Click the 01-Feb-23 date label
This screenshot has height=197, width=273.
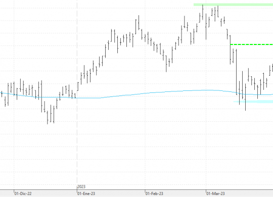(x=154, y=193)
